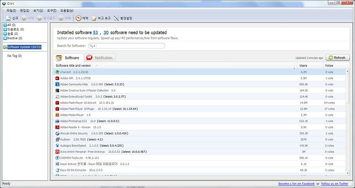Click the 4.2M users cell for uTorrent
The image size is (355, 188).
[x=303, y=72]
